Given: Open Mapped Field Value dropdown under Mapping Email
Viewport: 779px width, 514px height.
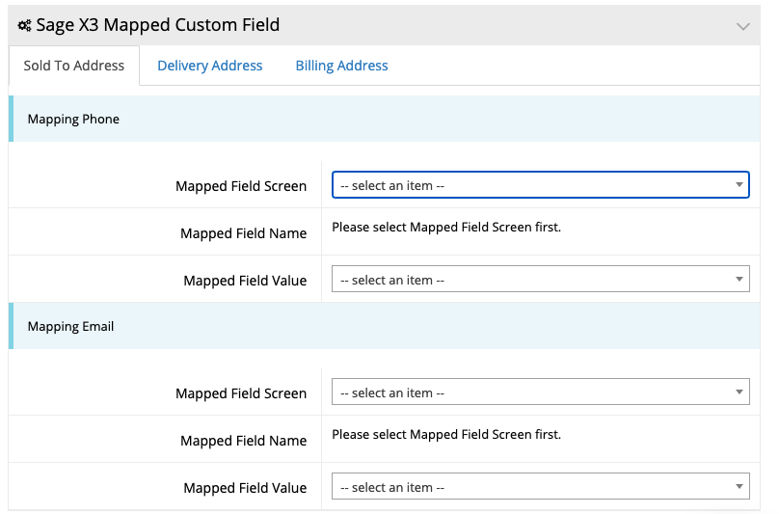Looking at the screenshot, I should [541, 486].
